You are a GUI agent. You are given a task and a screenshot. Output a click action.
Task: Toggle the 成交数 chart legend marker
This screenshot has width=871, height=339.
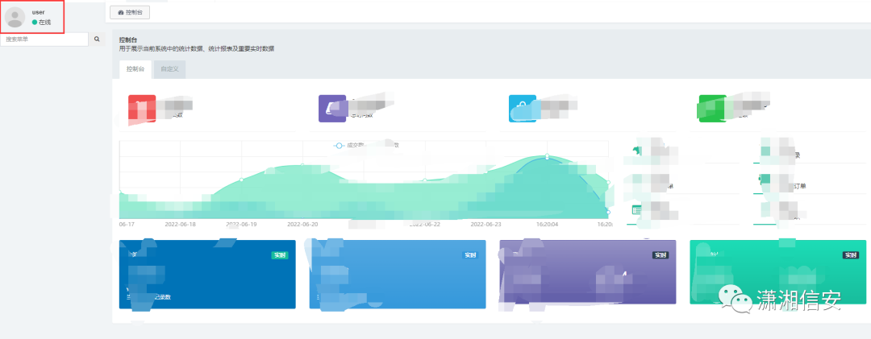[x=340, y=145]
